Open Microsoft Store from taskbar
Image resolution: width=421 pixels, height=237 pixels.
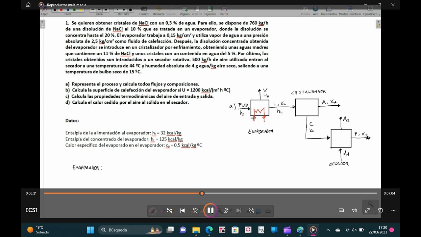point(235,230)
